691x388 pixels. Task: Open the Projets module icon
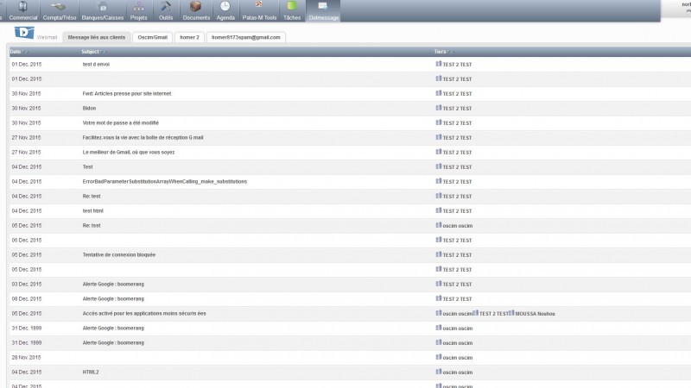(138, 7)
